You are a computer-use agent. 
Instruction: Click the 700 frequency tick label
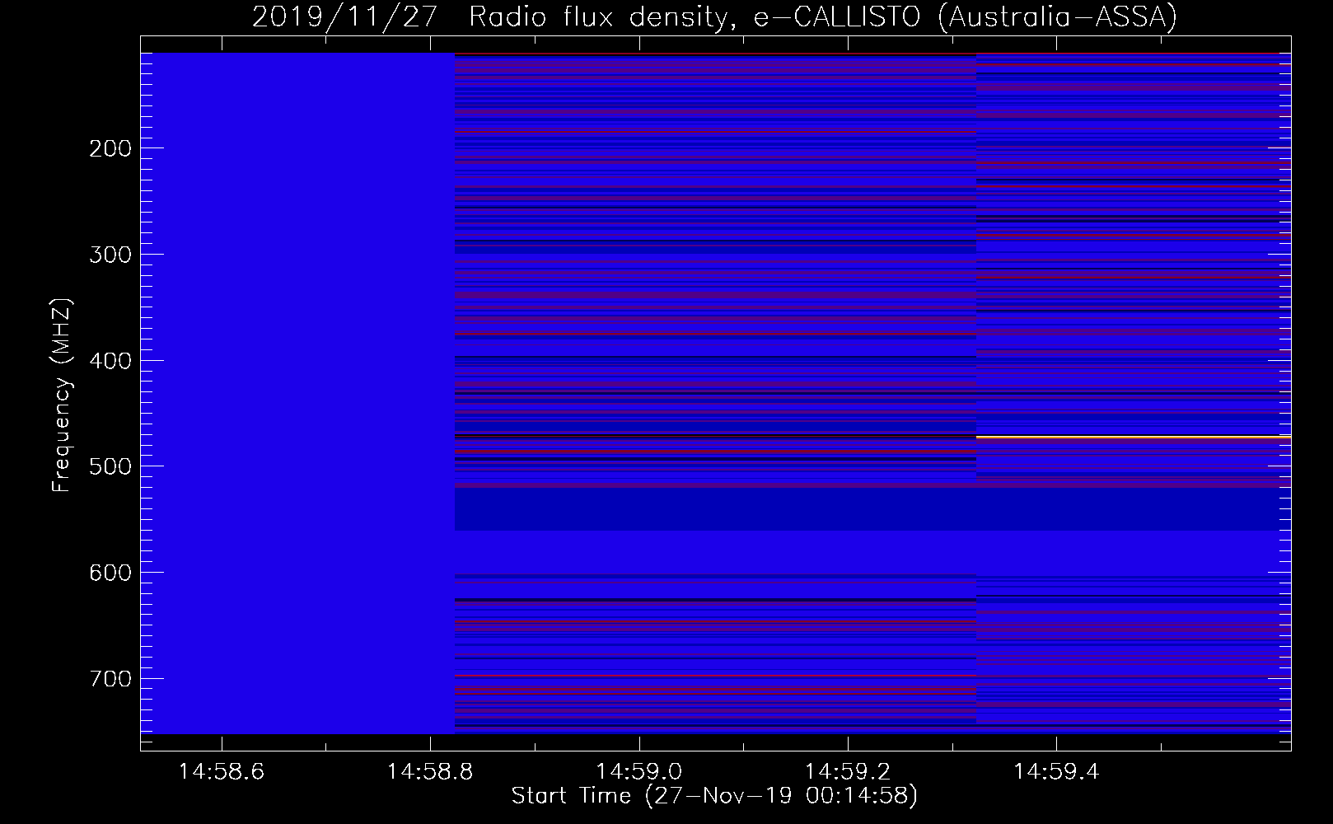[x=110, y=679]
